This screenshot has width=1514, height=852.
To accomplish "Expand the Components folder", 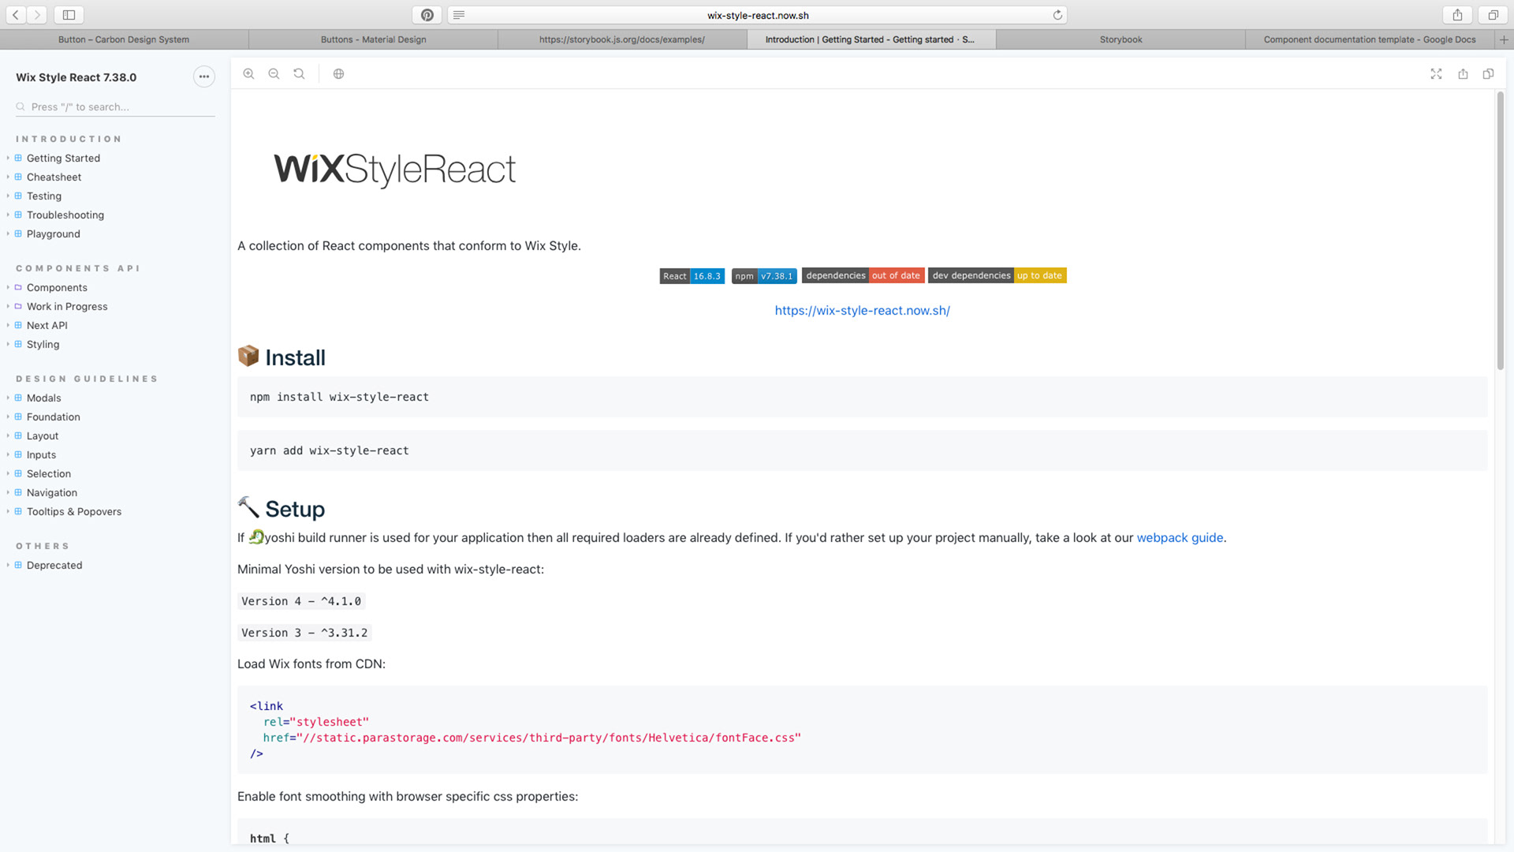I will 57,287.
